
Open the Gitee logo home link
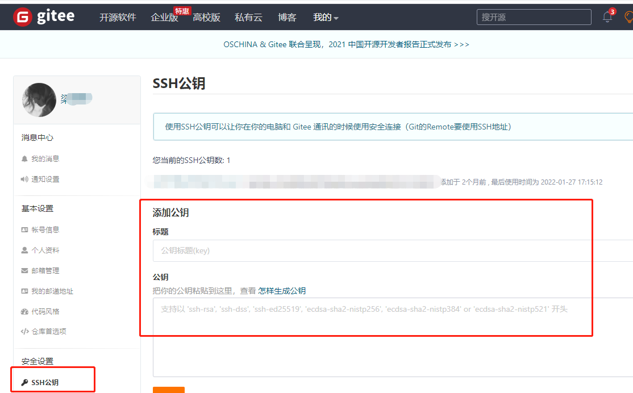pos(44,17)
